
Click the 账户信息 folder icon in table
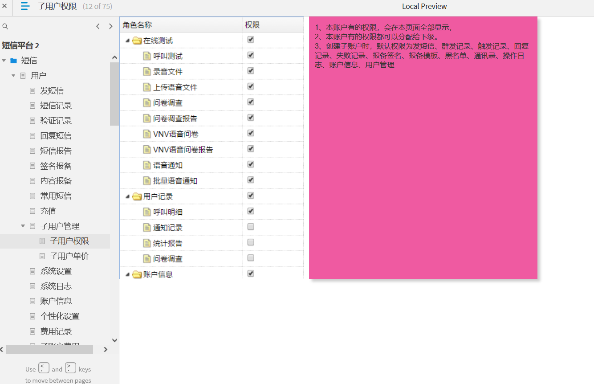coord(137,274)
